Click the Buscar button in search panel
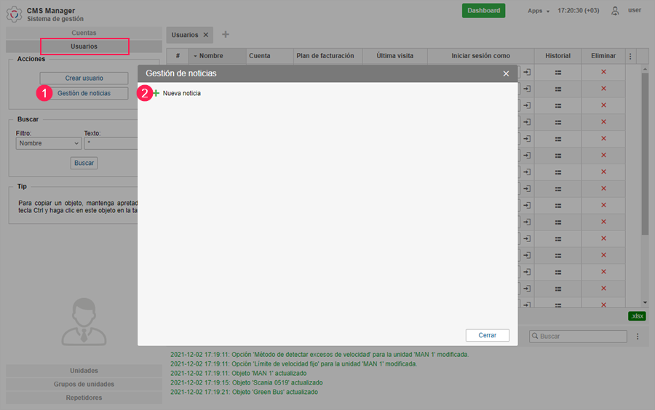Viewport: 655px width, 410px height. click(84, 163)
